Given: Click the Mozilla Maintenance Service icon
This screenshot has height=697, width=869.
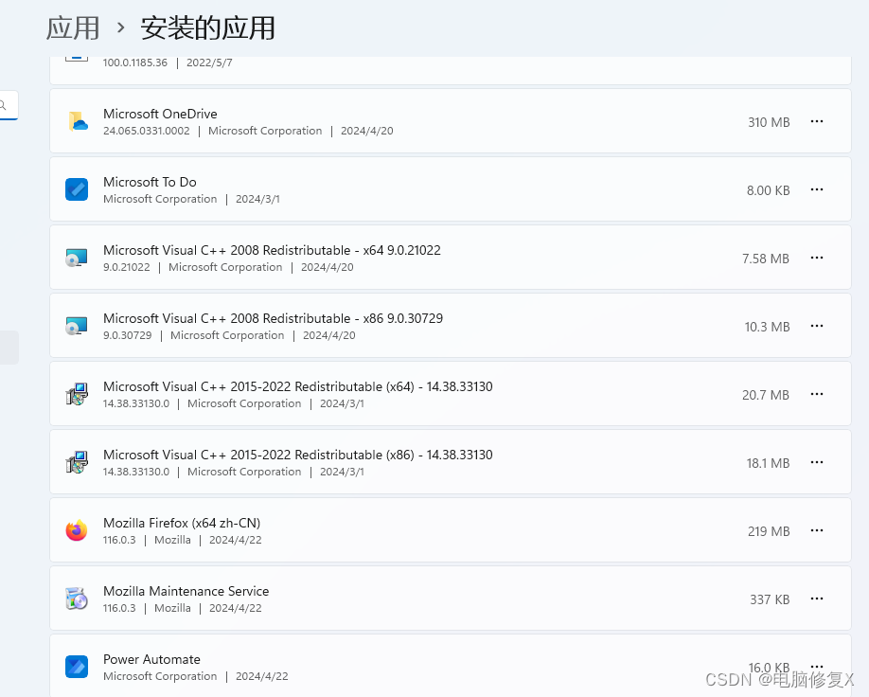Looking at the screenshot, I should point(77,599).
